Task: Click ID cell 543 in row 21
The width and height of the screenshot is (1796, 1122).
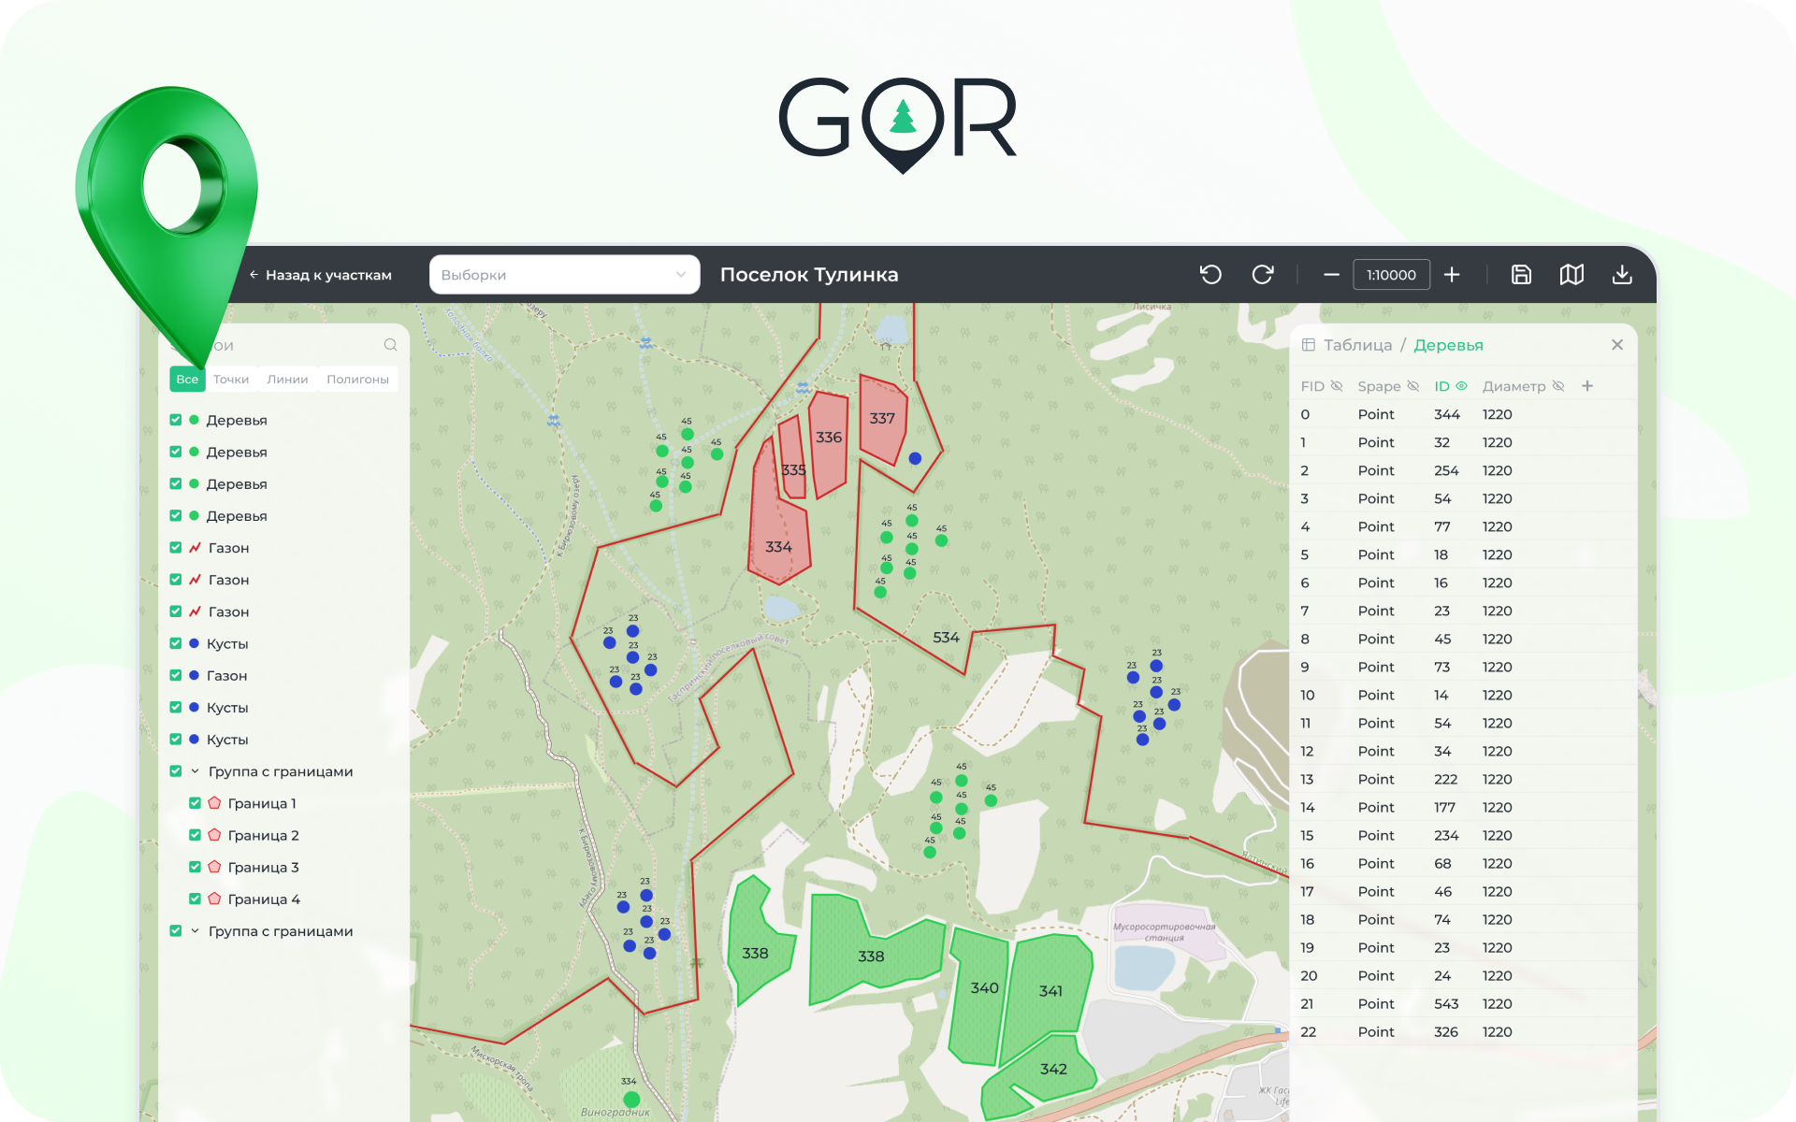Action: 1446,1003
